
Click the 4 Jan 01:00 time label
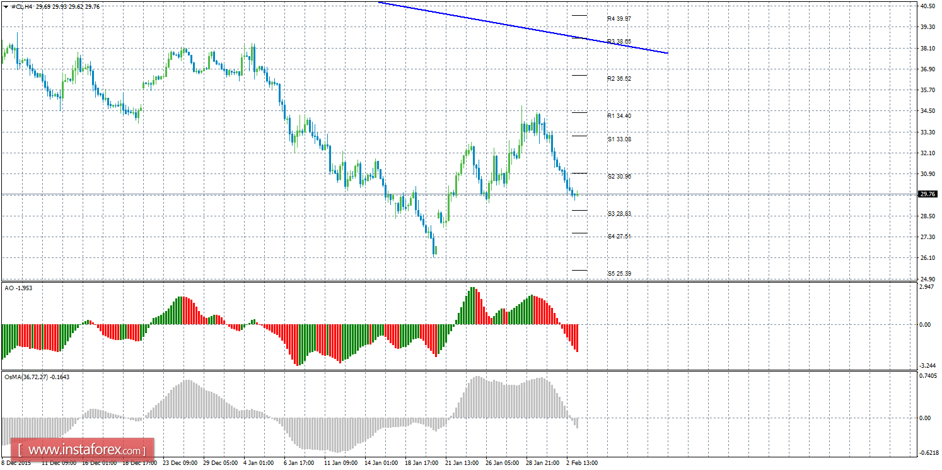260,462
